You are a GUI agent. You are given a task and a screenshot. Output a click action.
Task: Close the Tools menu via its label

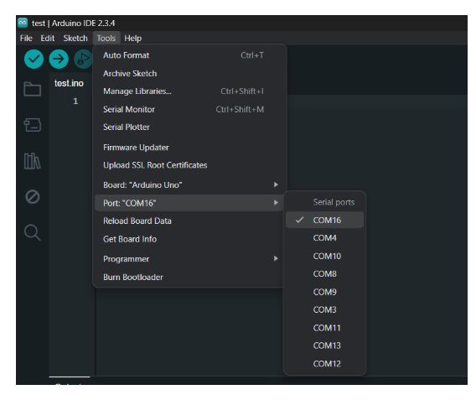(106, 39)
